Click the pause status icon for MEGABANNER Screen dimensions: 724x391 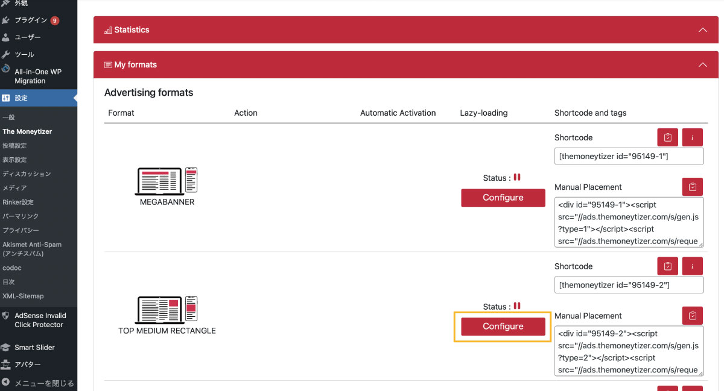pos(517,177)
